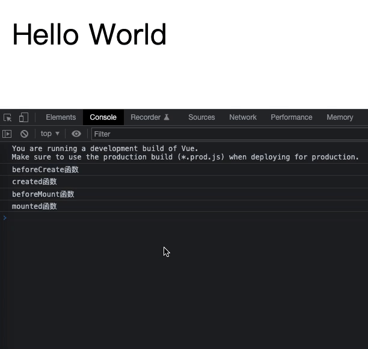The image size is (368, 349).
Task: Go to the Performance tab
Action: (292, 117)
